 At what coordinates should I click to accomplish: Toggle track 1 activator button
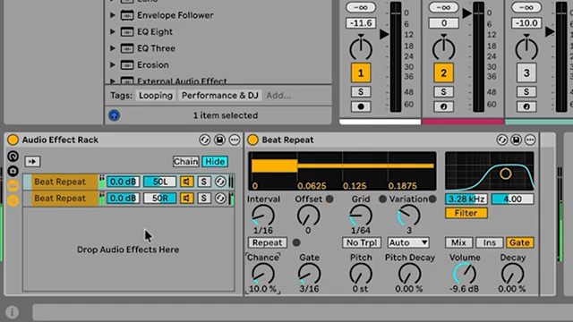[361, 73]
